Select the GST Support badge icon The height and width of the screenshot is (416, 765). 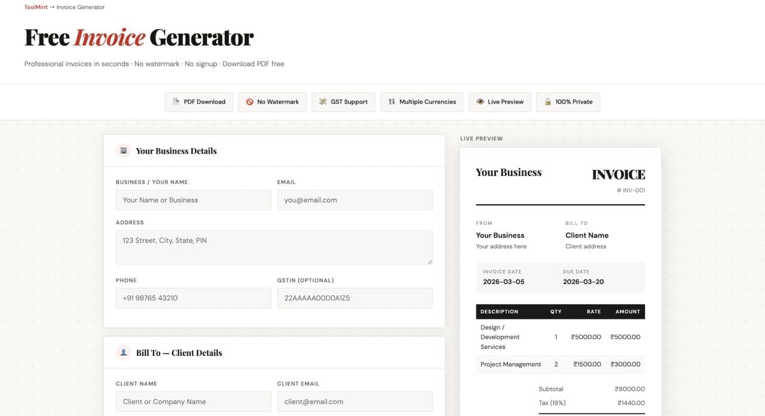pos(323,101)
